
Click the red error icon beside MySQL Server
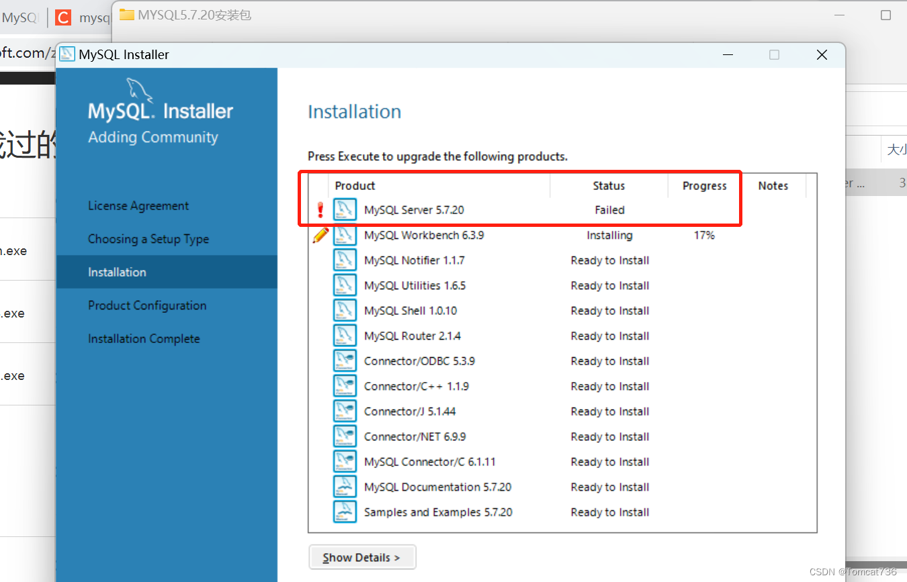320,209
